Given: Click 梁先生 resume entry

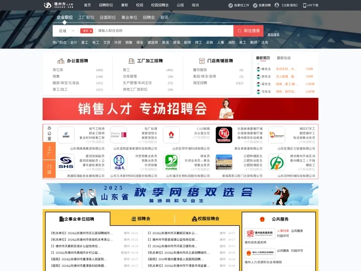Looking at the screenshot, I should [285, 84].
